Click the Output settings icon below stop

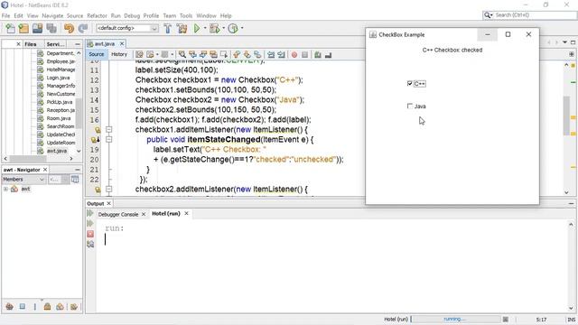point(90,244)
